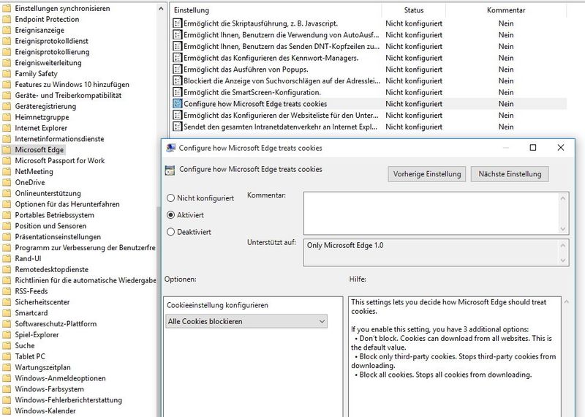Click the Suche folder icon
The image size is (585, 417).
tap(7, 346)
